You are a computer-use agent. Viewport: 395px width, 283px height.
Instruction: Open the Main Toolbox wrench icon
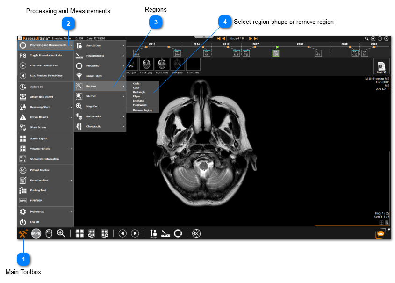pos(23,233)
